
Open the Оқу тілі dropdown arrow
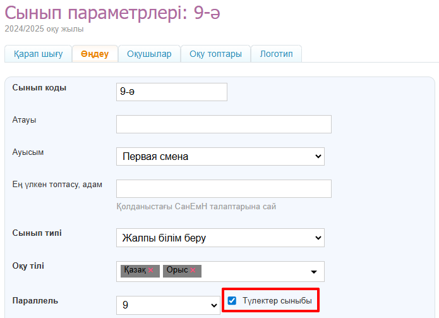pyautogui.click(x=313, y=271)
